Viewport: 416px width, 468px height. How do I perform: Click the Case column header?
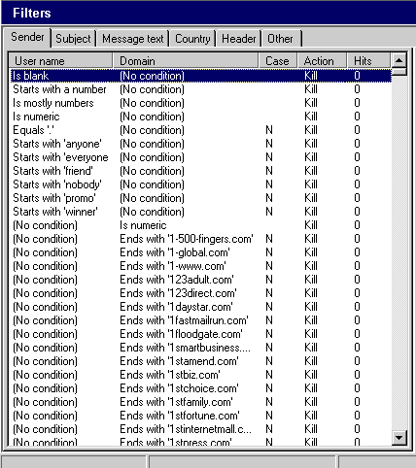tap(278, 60)
